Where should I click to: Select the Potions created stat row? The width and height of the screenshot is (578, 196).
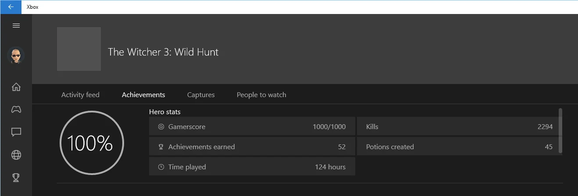(460, 147)
